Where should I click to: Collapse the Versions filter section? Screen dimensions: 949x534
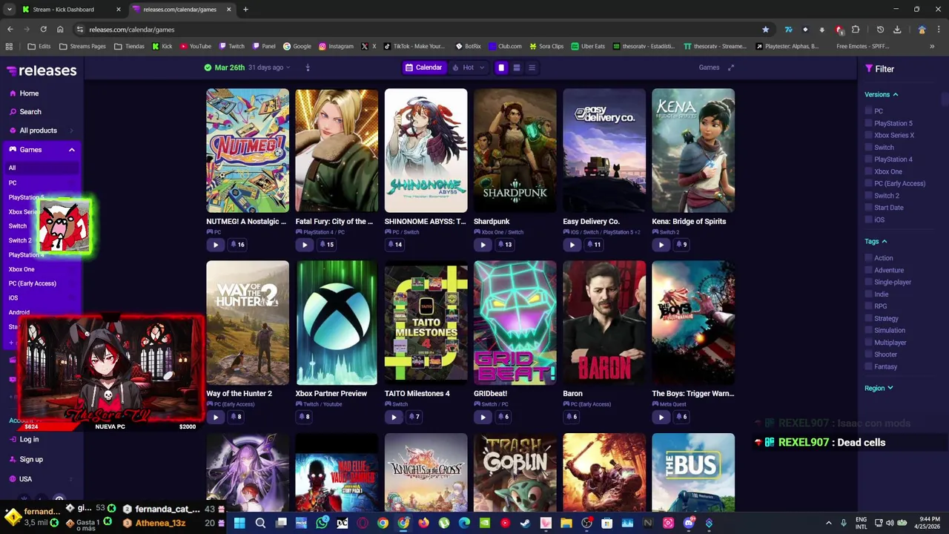coord(882,95)
